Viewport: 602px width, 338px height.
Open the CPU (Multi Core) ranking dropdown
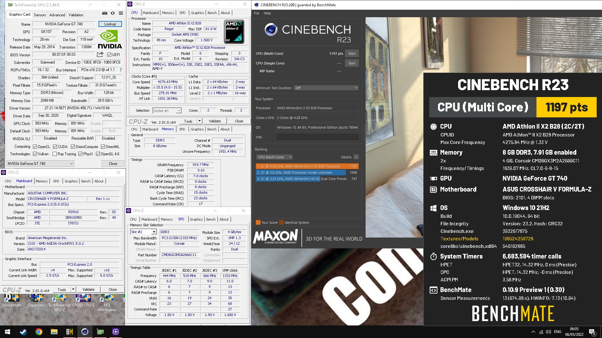pyautogui.click(x=274, y=157)
